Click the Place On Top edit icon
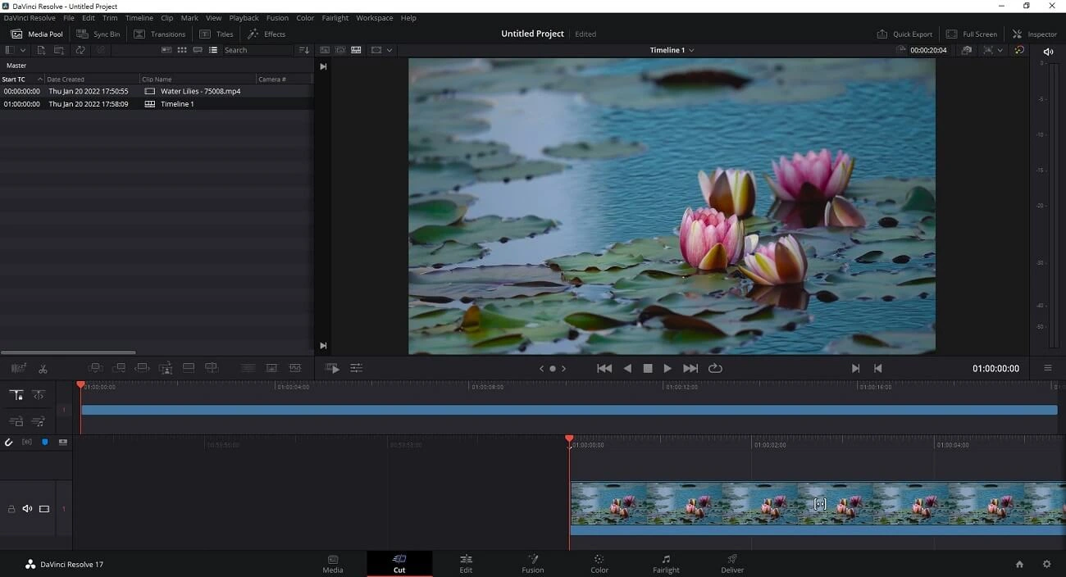1066x577 pixels. (x=189, y=368)
